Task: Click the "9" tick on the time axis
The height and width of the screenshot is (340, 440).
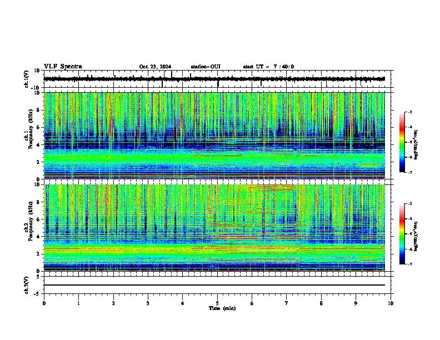Action: (x=356, y=303)
